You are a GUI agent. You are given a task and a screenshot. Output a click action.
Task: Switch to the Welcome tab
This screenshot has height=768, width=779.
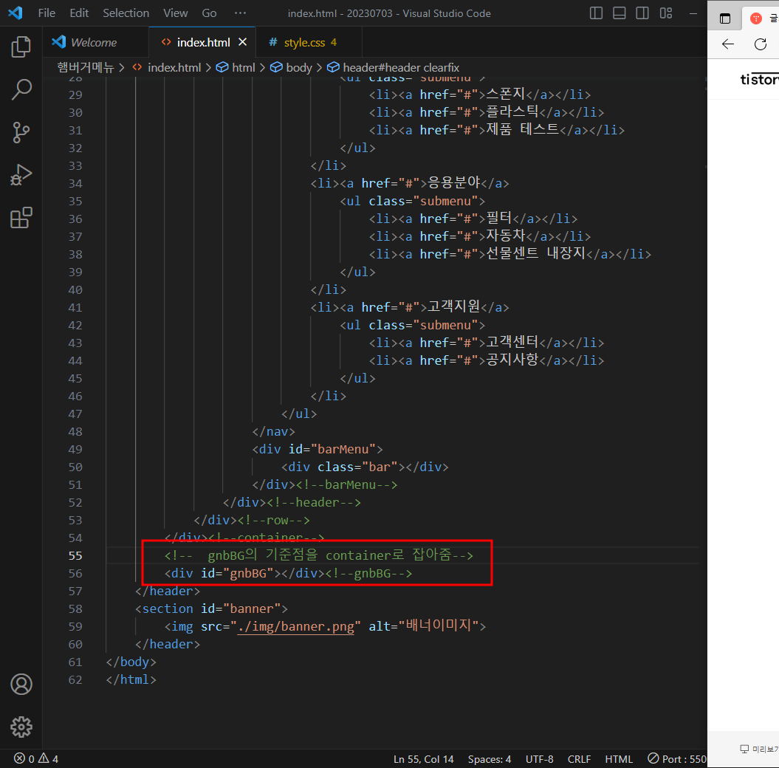coord(94,42)
